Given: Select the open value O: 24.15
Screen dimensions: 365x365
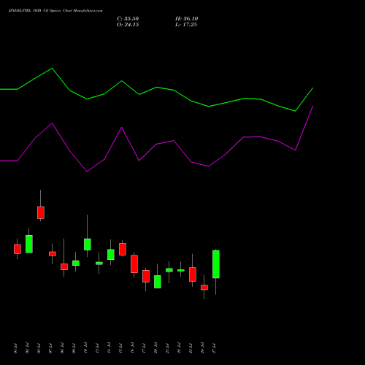Looking at the screenshot, I should coord(128,25).
